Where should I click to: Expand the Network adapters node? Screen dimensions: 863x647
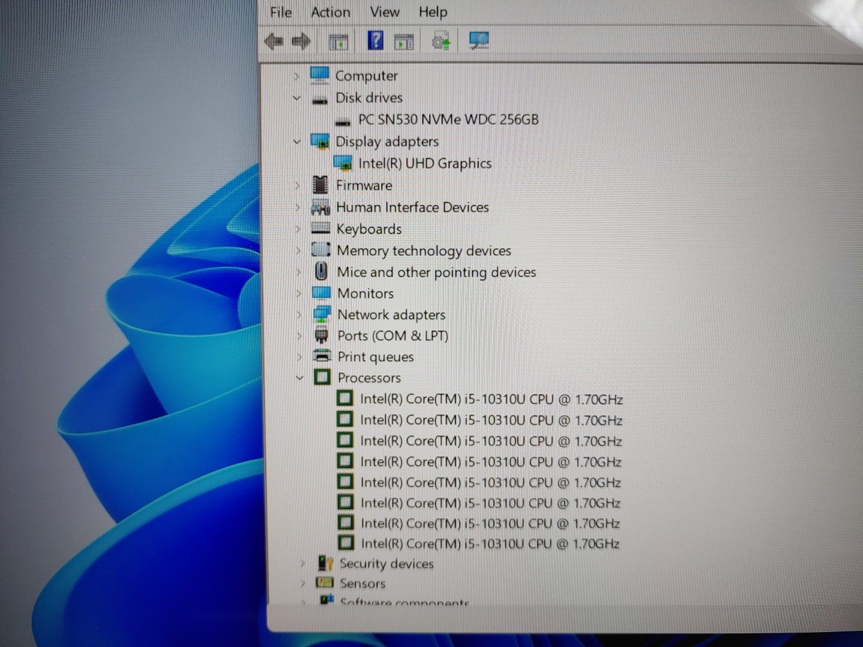click(x=299, y=315)
